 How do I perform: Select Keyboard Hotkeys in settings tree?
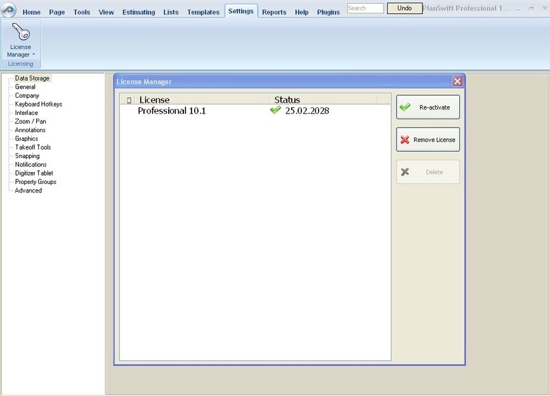click(39, 104)
